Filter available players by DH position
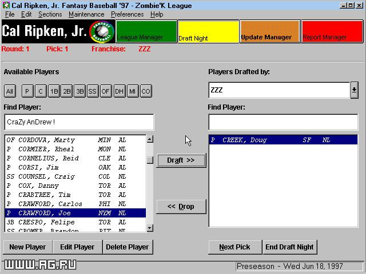 (120, 91)
